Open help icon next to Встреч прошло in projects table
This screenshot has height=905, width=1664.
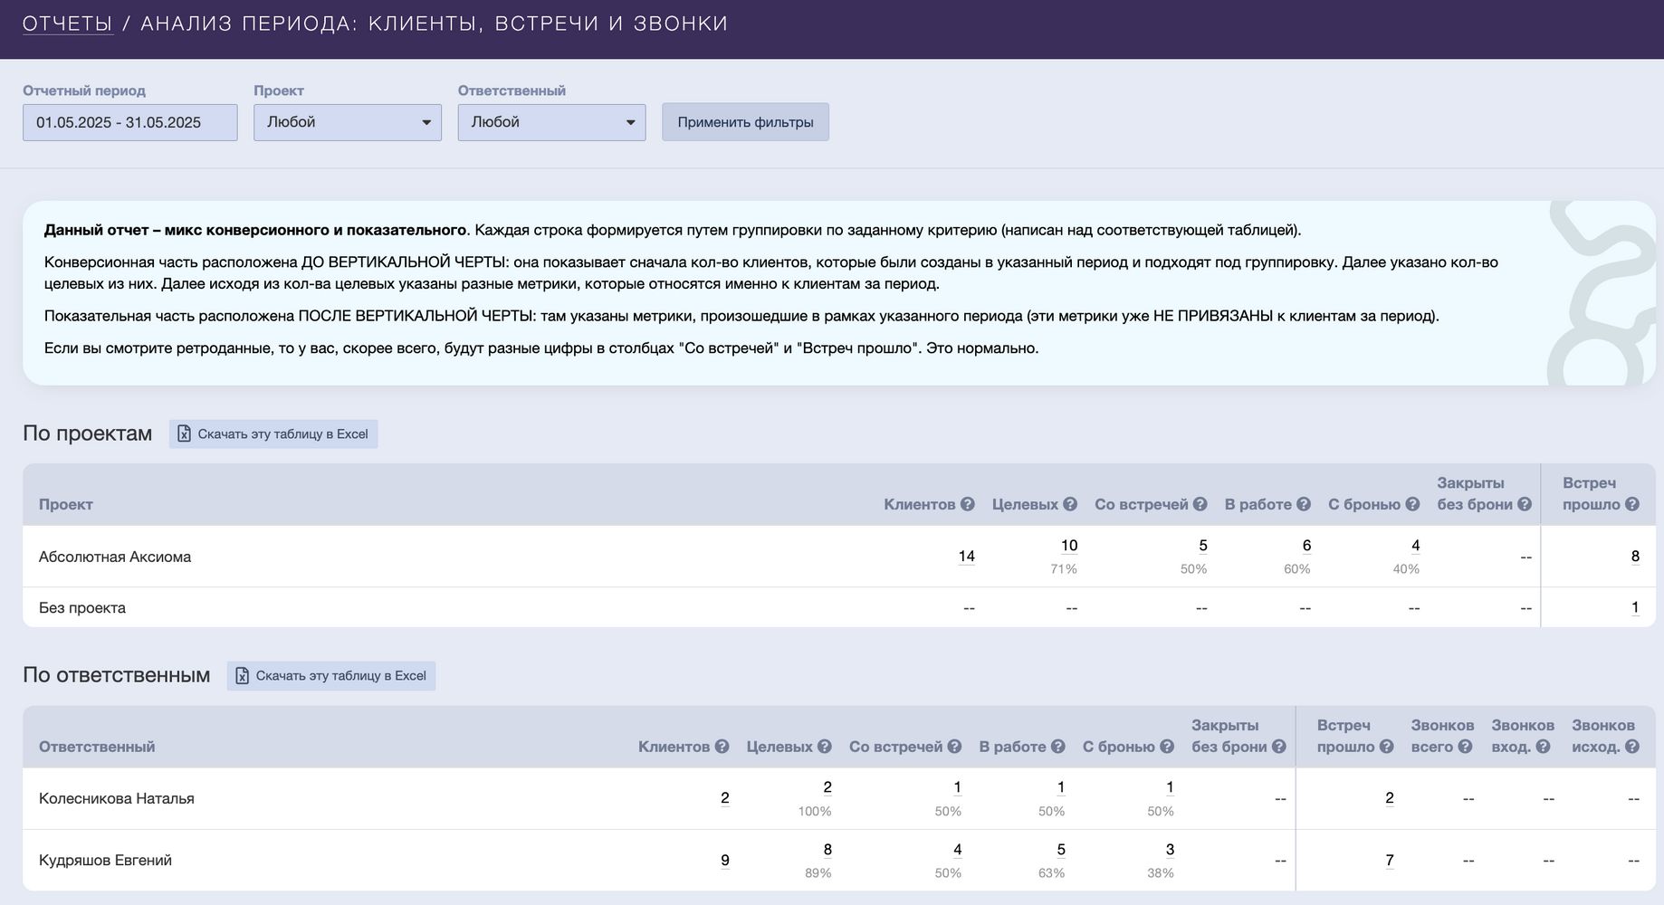click(x=1632, y=504)
